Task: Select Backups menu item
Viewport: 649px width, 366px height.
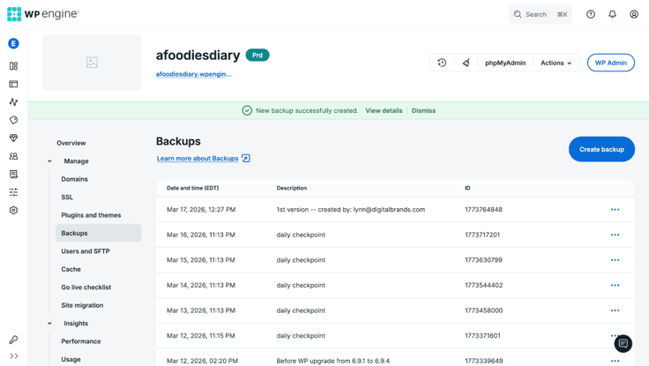Action: click(99, 233)
